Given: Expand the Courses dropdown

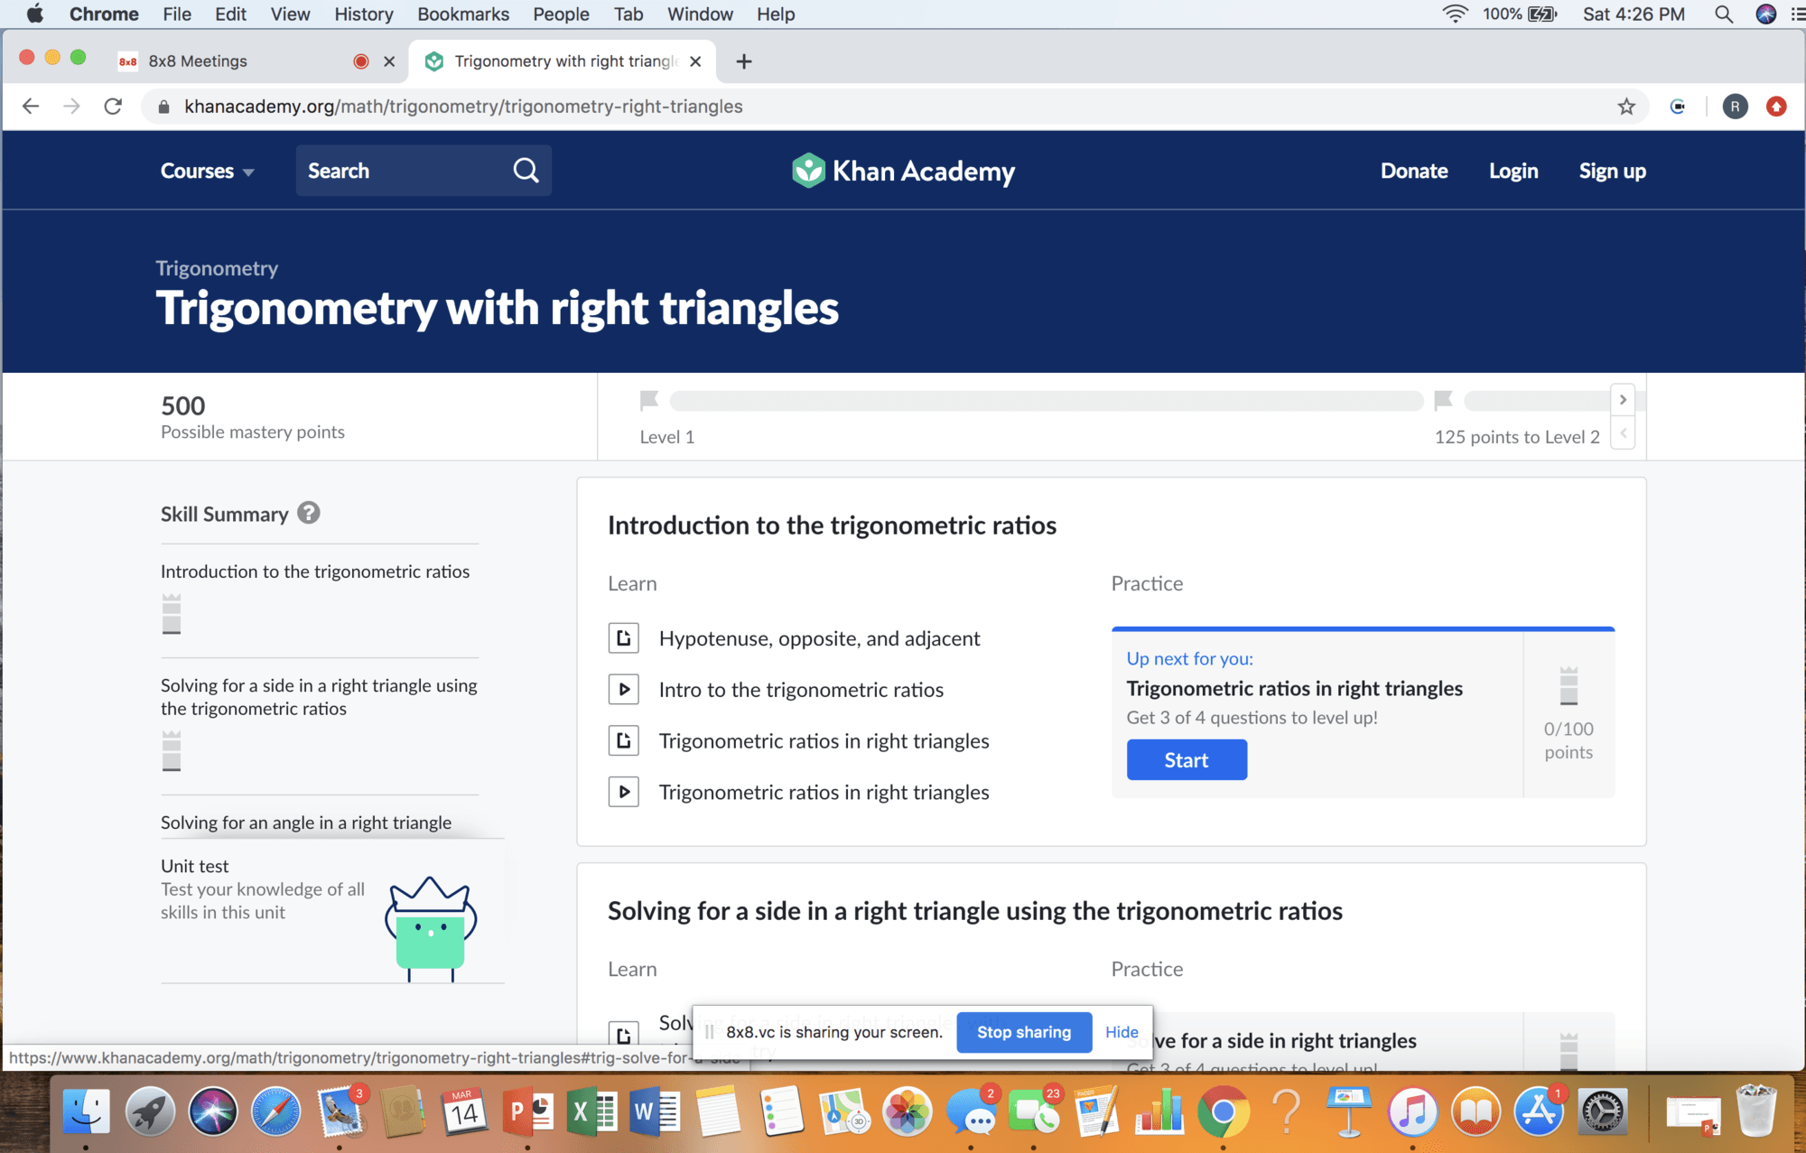Looking at the screenshot, I should [207, 171].
